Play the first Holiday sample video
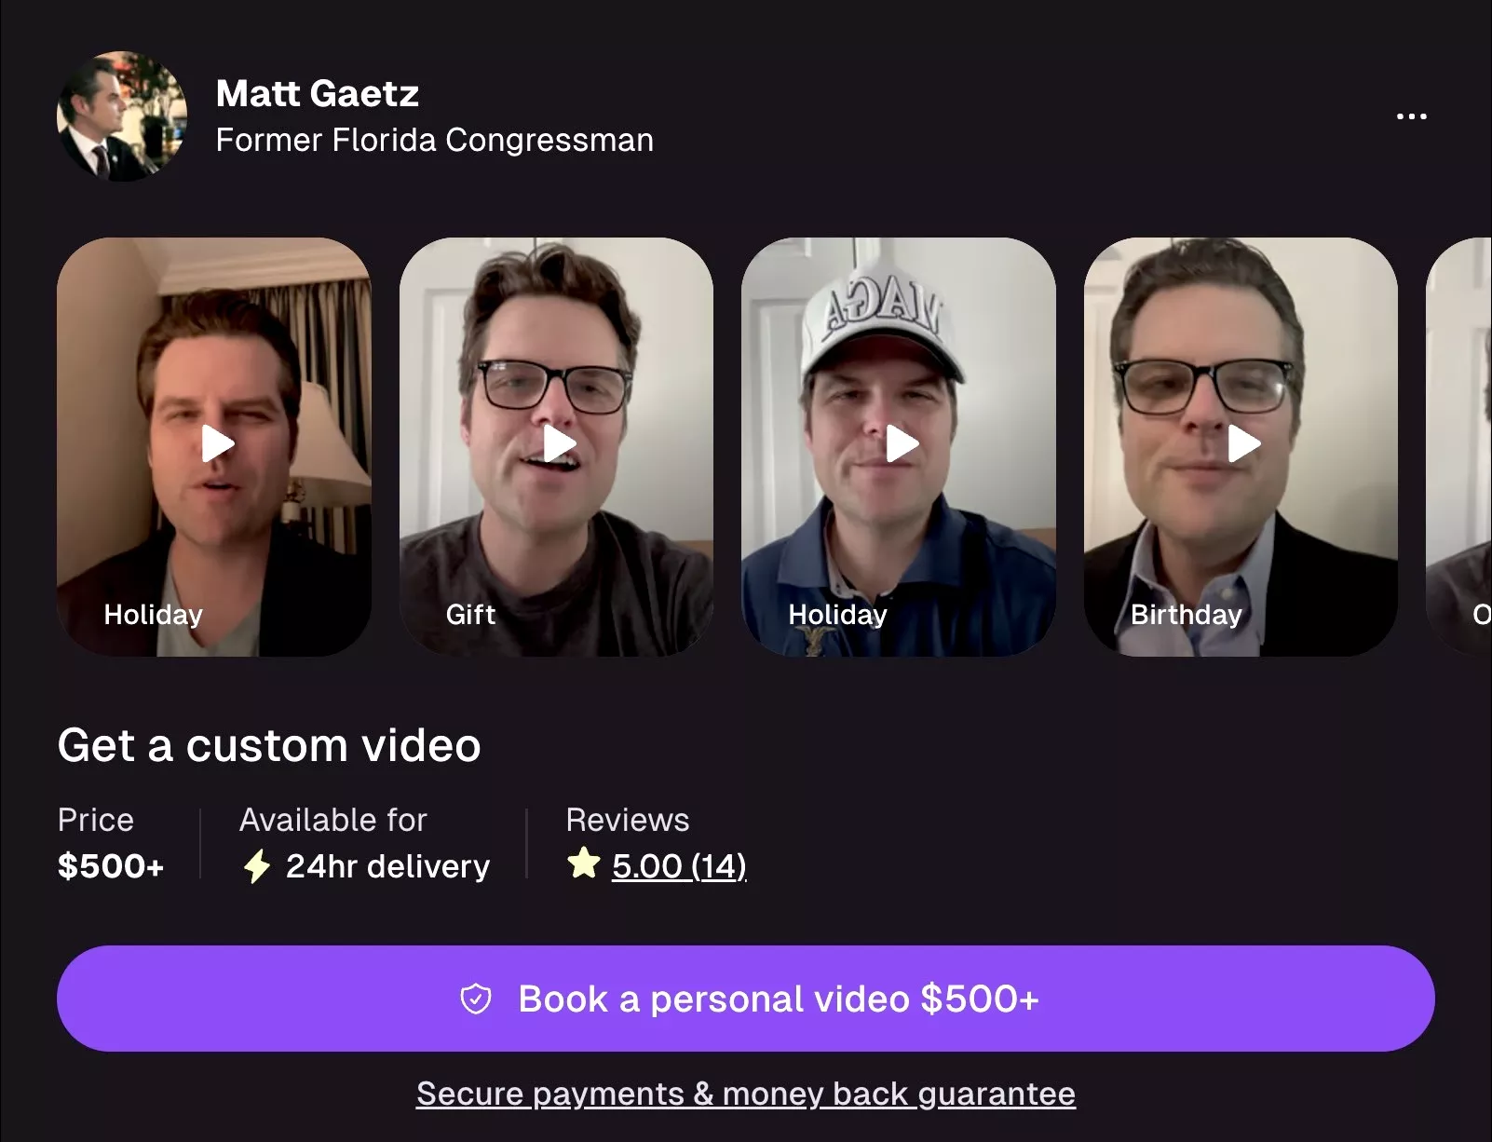Viewport: 1492px width, 1142px height. tap(215, 444)
